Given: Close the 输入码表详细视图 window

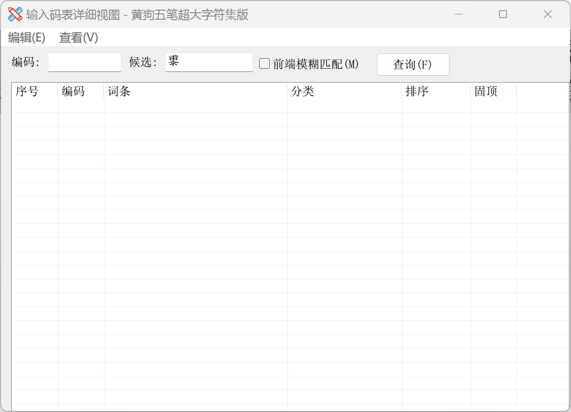Looking at the screenshot, I should 548,14.
